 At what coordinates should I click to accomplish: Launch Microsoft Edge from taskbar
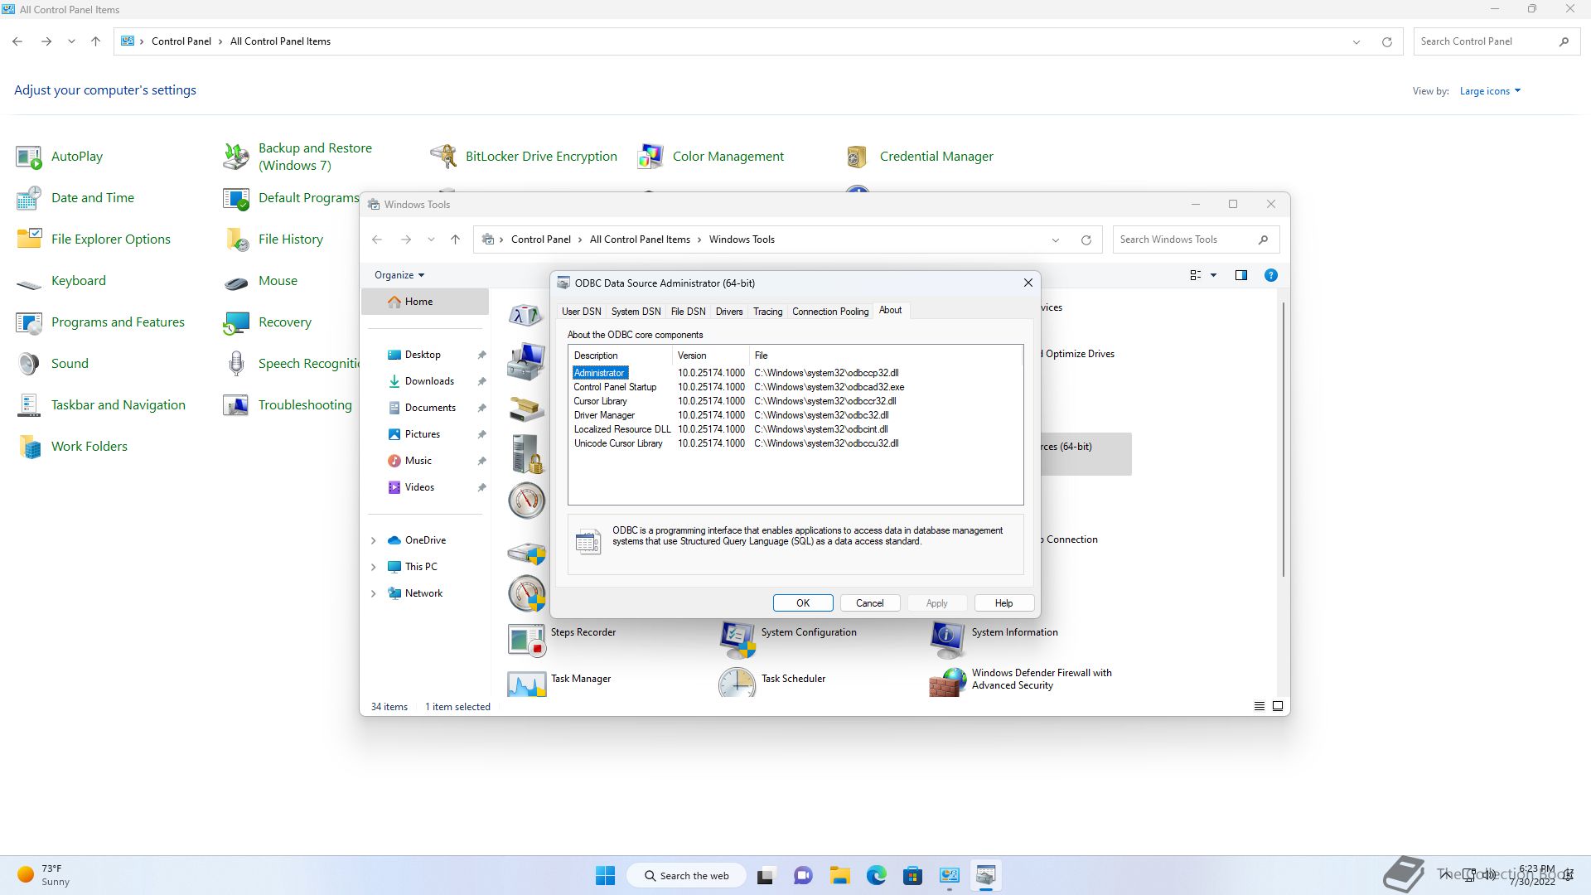pos(876,875)
